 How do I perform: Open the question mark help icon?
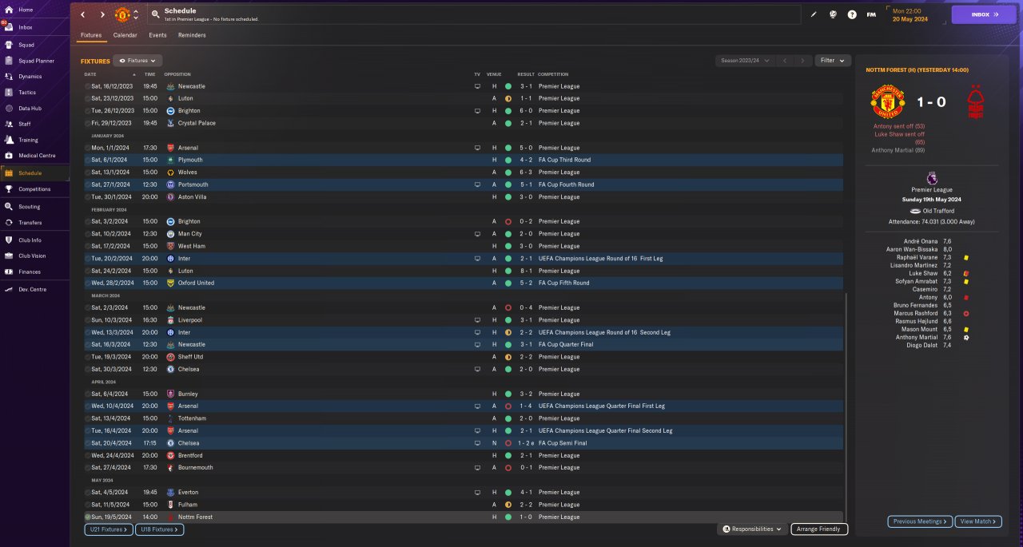(x=852, y=14)
